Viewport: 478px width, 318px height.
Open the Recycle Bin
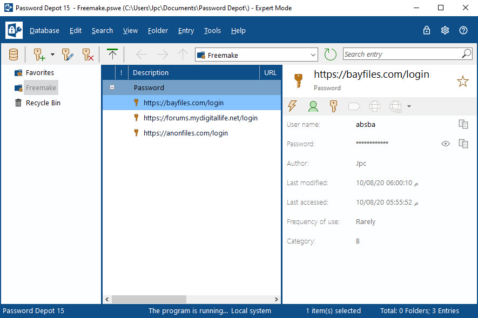pos(43,103)
